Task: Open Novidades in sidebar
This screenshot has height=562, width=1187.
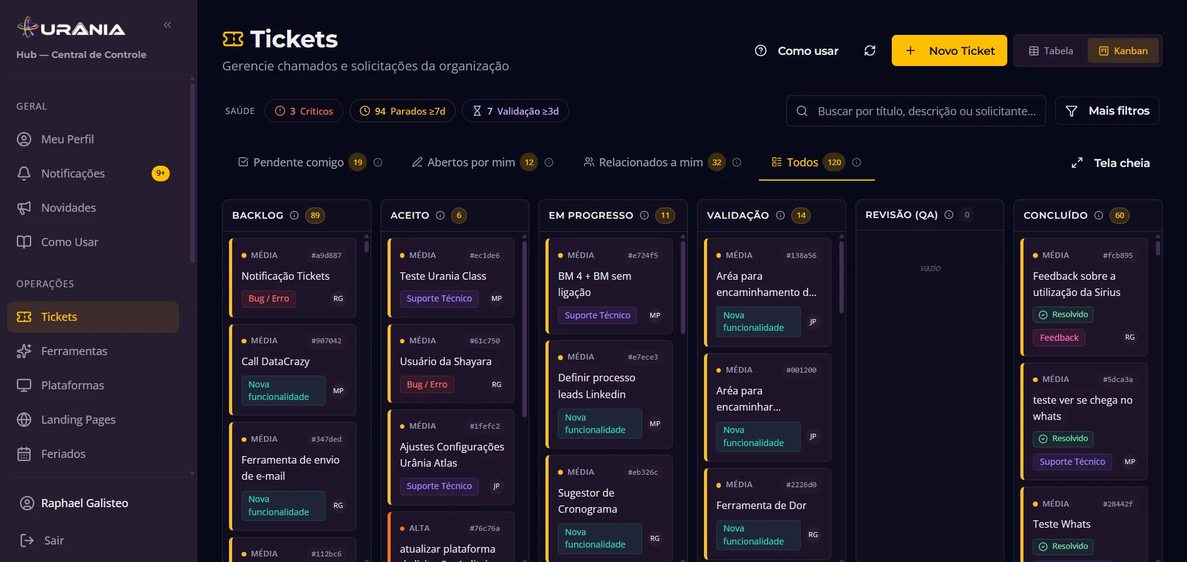Action: click(x=93, y=207)
